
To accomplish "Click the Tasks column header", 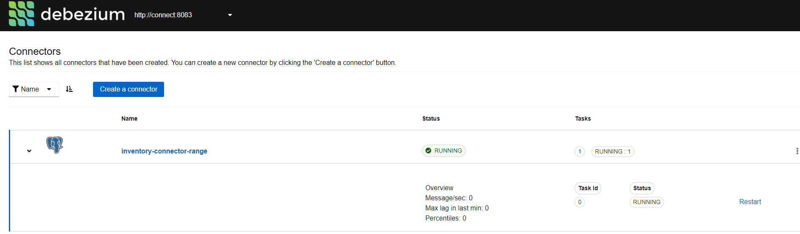I will [583, 118].
